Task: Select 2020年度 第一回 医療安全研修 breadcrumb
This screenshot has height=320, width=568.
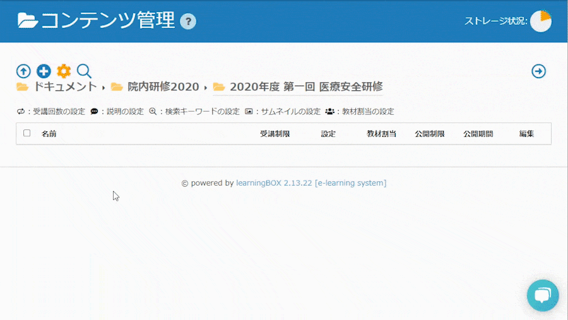Action: point(305,87)
